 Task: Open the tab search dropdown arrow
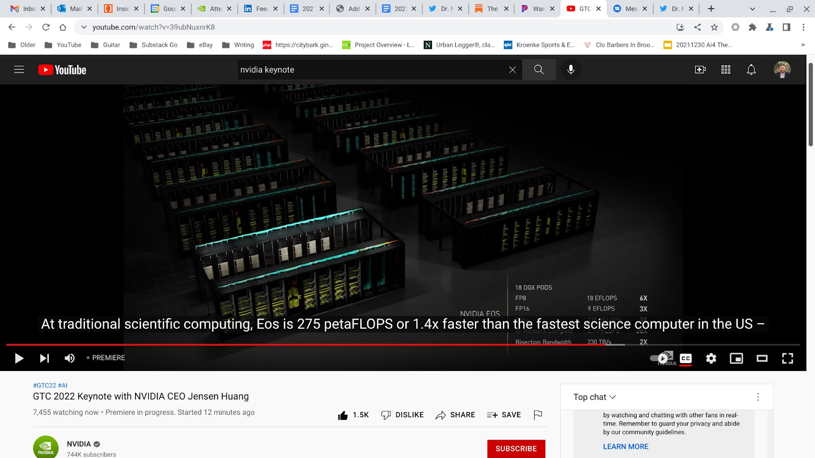click(x=752, y=9)
